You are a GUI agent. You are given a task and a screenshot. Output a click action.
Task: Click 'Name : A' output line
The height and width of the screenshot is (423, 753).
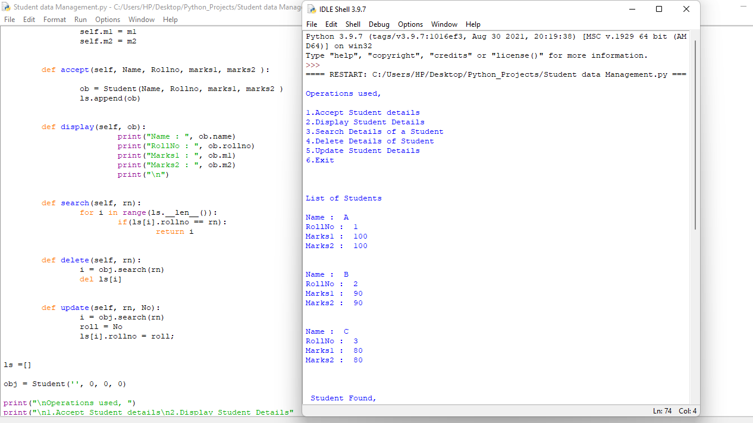click(x=327, y=217)
